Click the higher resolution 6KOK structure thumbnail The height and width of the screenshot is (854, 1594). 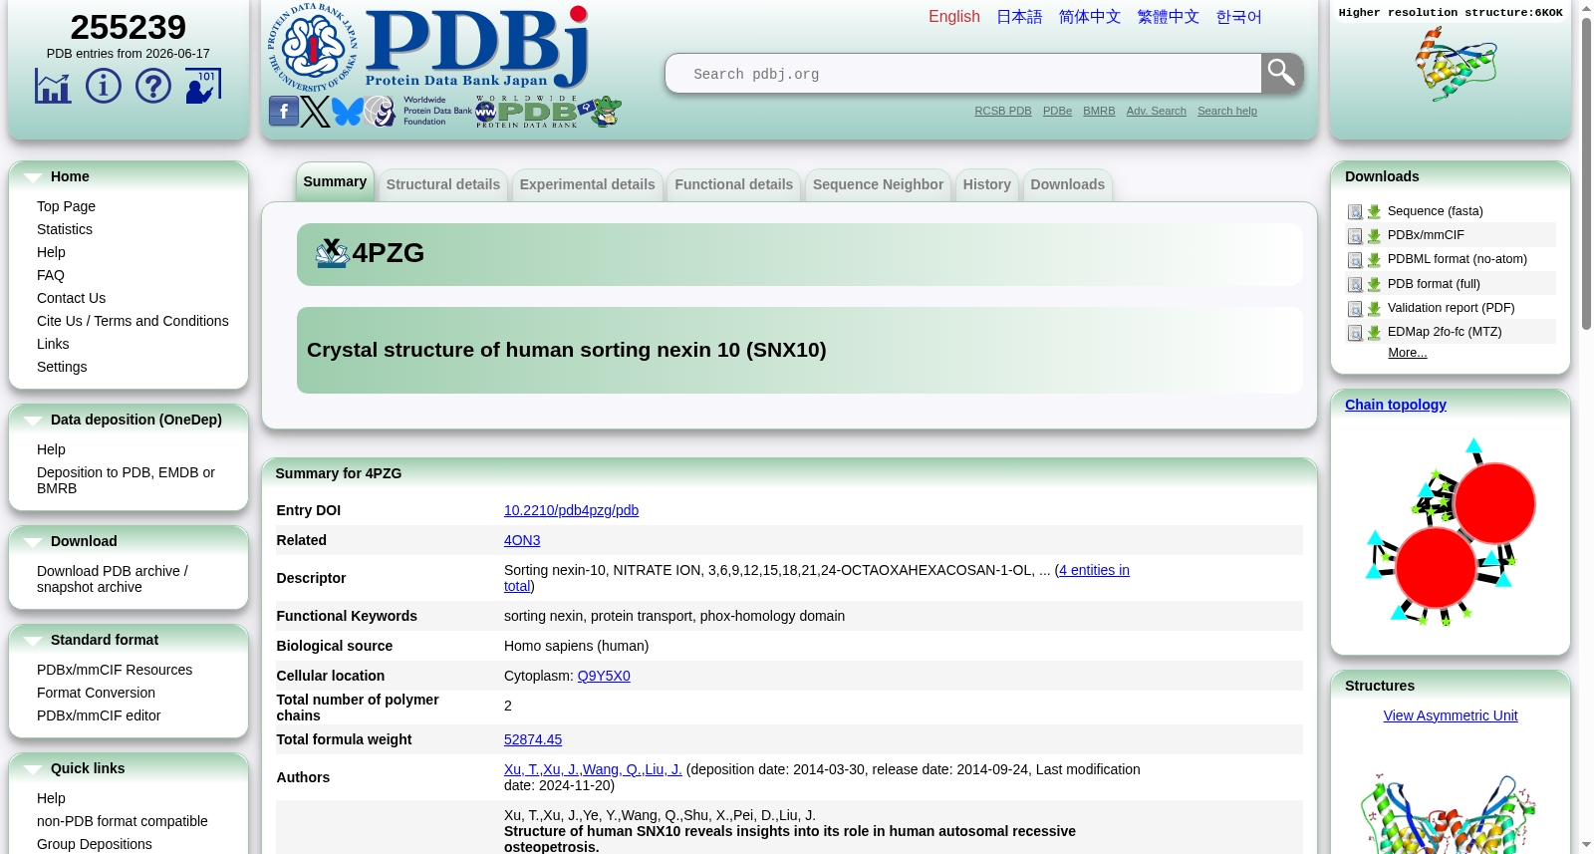coord(1456,63)
